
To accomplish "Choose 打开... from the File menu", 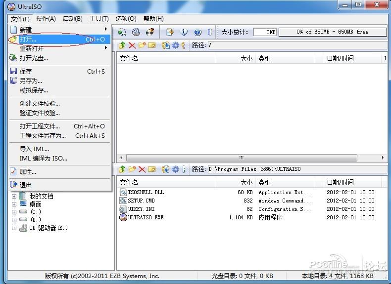I will pyautogui.click(x=28, y=40).
